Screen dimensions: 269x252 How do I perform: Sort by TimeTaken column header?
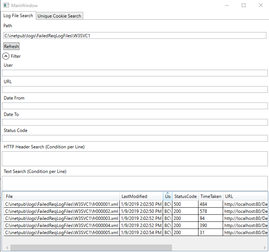pos(210,196)
